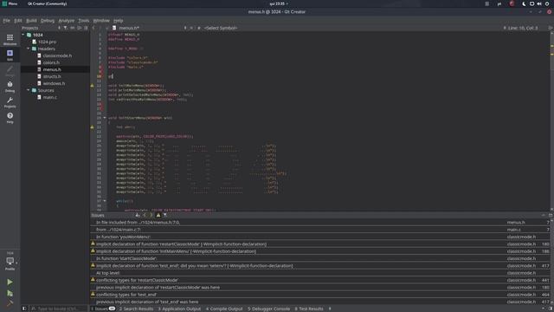This screenshot has width=554, height=312.
Task: Split the Projects side panel
Action: click(80, 28)
